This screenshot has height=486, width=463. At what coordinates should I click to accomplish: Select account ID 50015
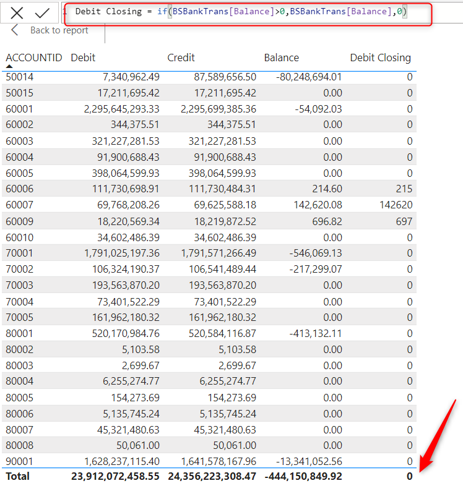[20, 93]
